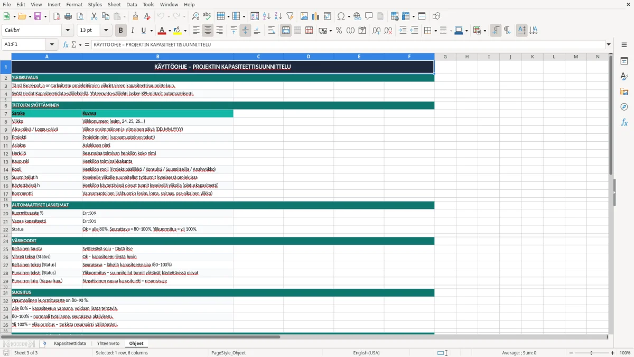Click English (USA) language in status bar
Image resolution: width=634 pixels, height=357 pixels.
366,353
